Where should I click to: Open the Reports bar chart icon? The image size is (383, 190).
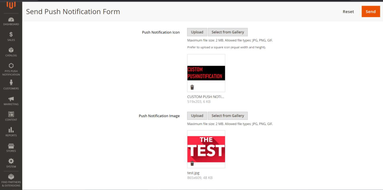coord(11,130)
